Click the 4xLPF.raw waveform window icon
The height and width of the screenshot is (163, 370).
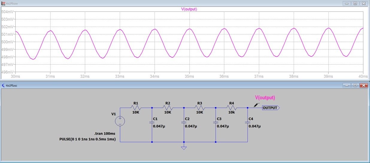coord(3,3)
